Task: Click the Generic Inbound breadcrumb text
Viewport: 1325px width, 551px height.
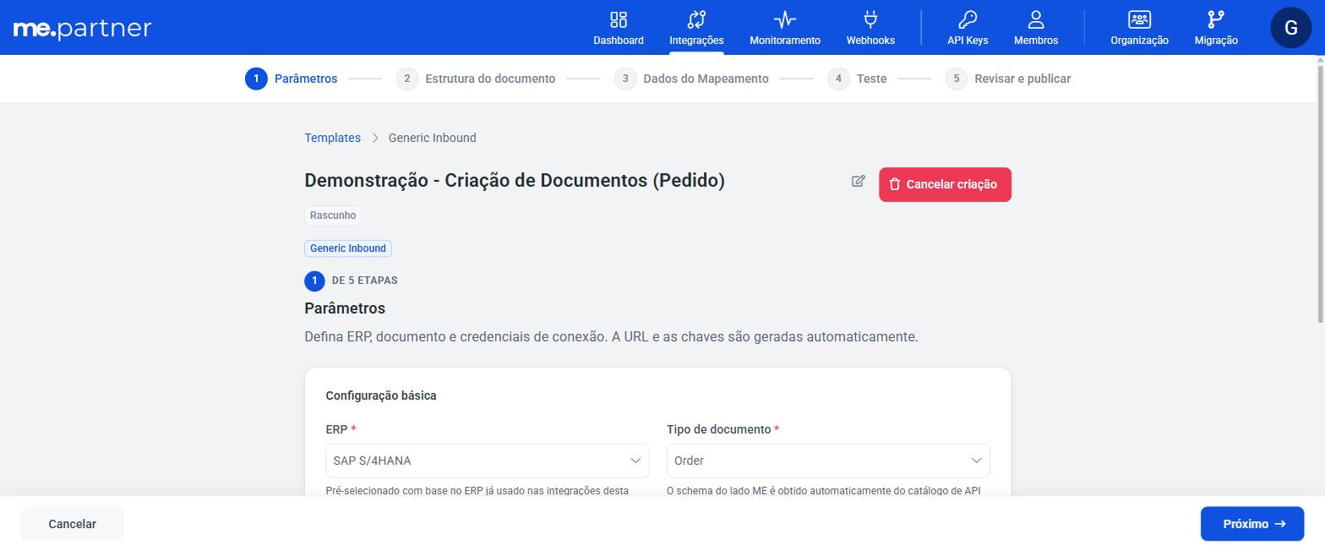Action: [432, 138]
